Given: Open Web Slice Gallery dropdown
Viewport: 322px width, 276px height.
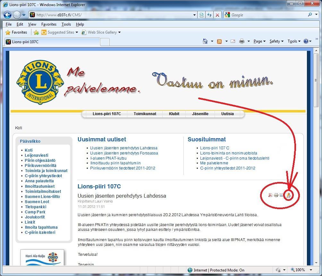Looking at the screenshot, I should [101, 32].
